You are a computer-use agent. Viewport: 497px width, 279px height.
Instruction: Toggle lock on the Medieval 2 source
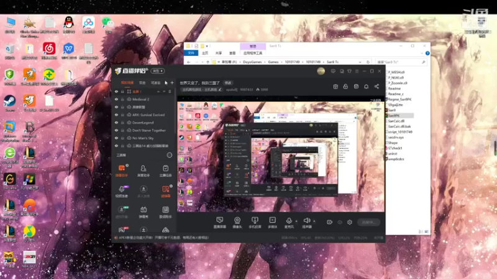[x=122, y=99]
